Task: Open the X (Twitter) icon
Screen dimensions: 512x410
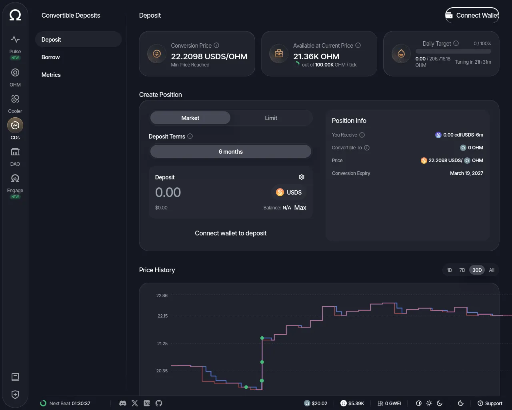Action: [135, 403]
